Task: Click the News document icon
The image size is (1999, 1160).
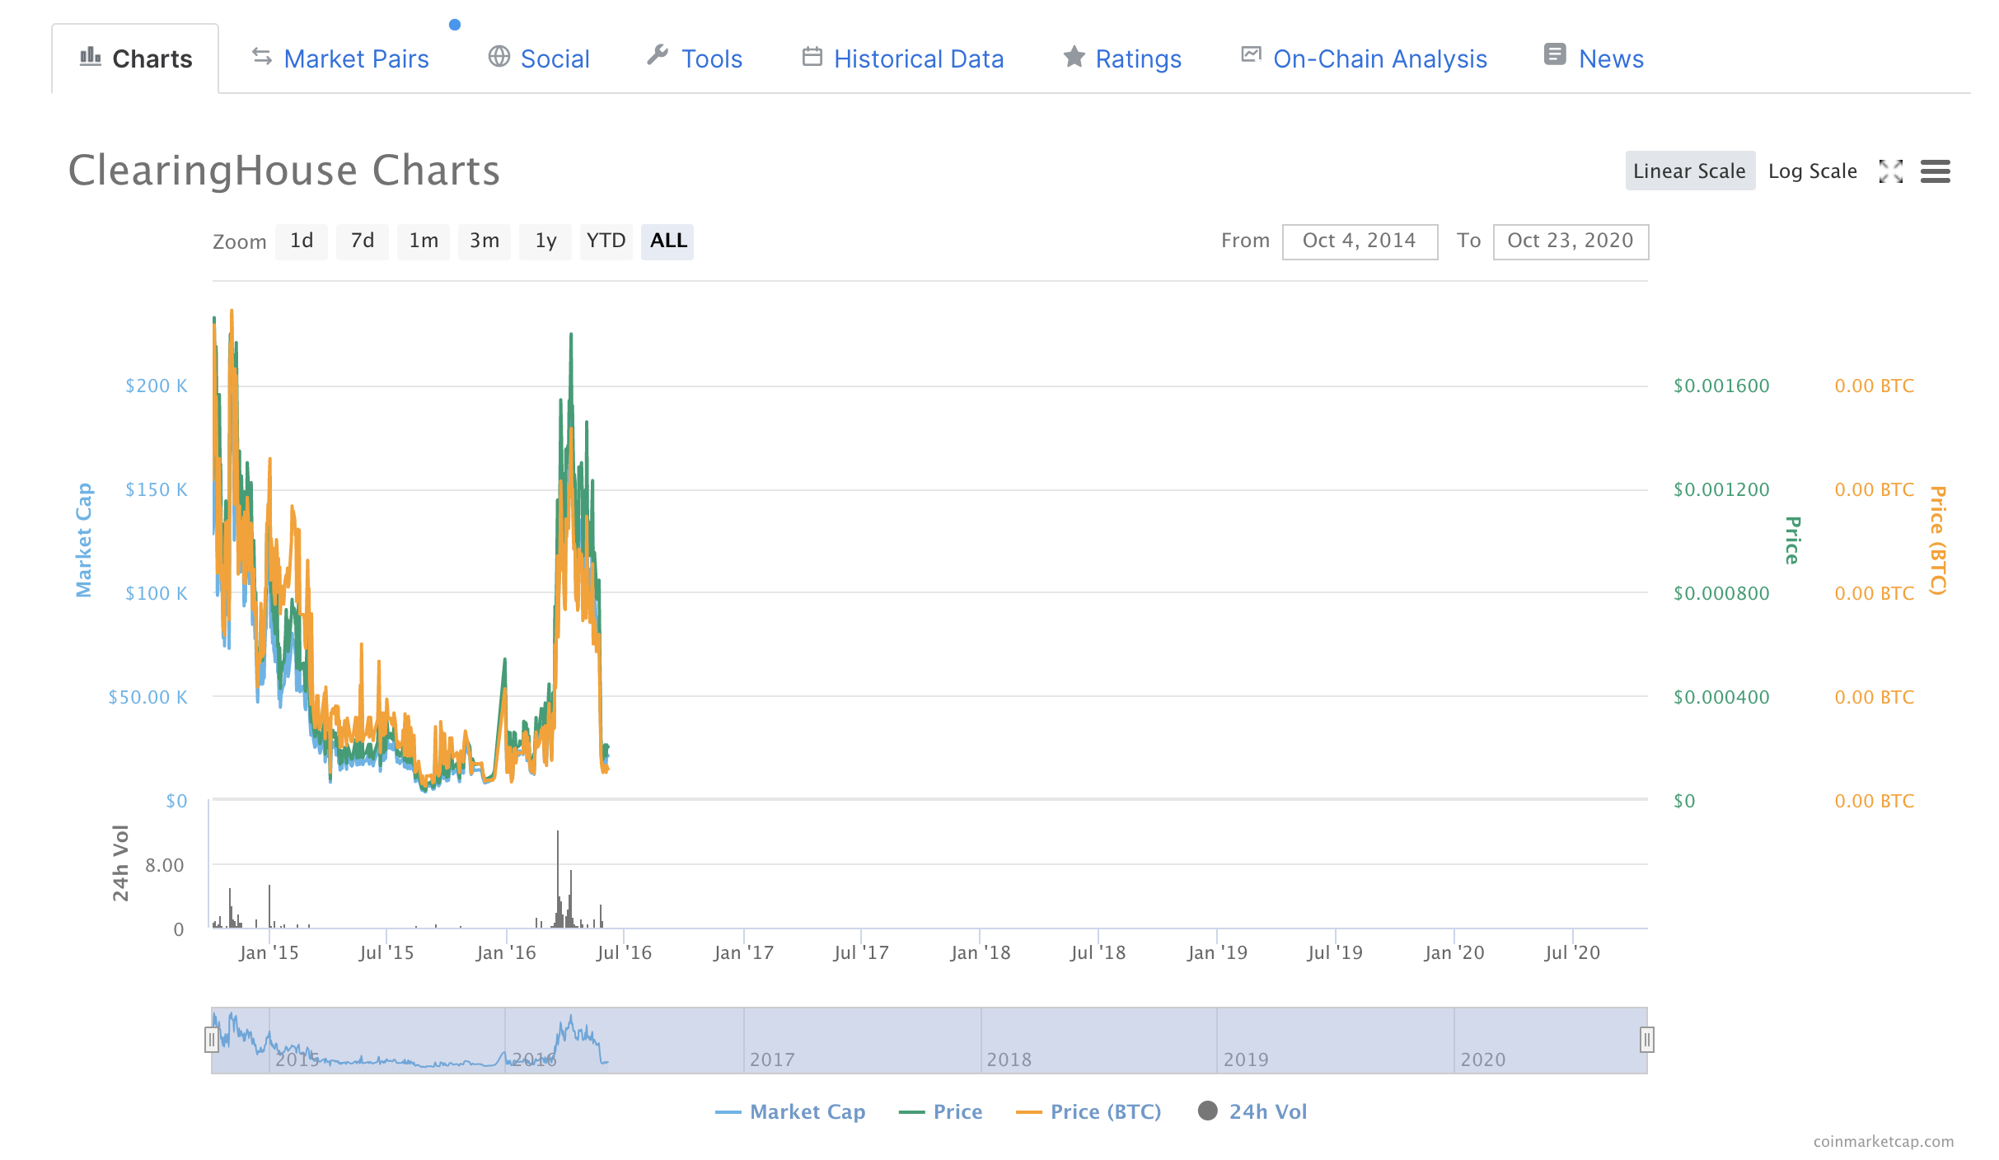Action: [1554, 55]
